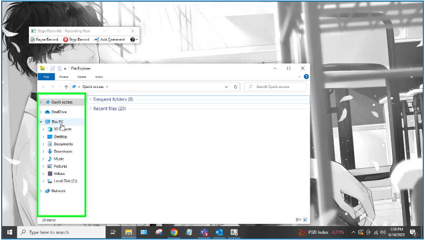
Task: Switch to large icons view in status bar
Action: 305,219
